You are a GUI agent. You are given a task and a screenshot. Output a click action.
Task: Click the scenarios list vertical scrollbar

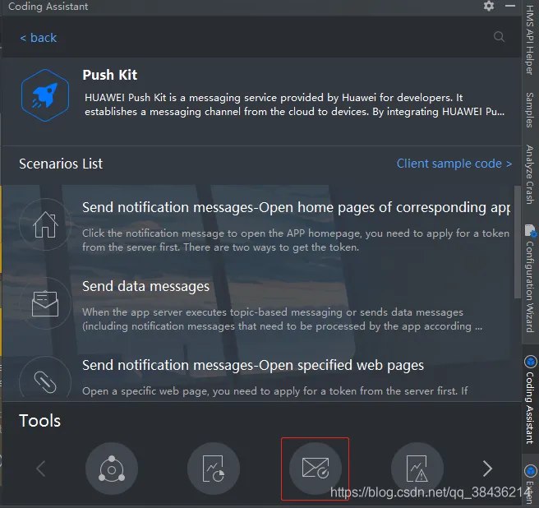coord(518,242)
